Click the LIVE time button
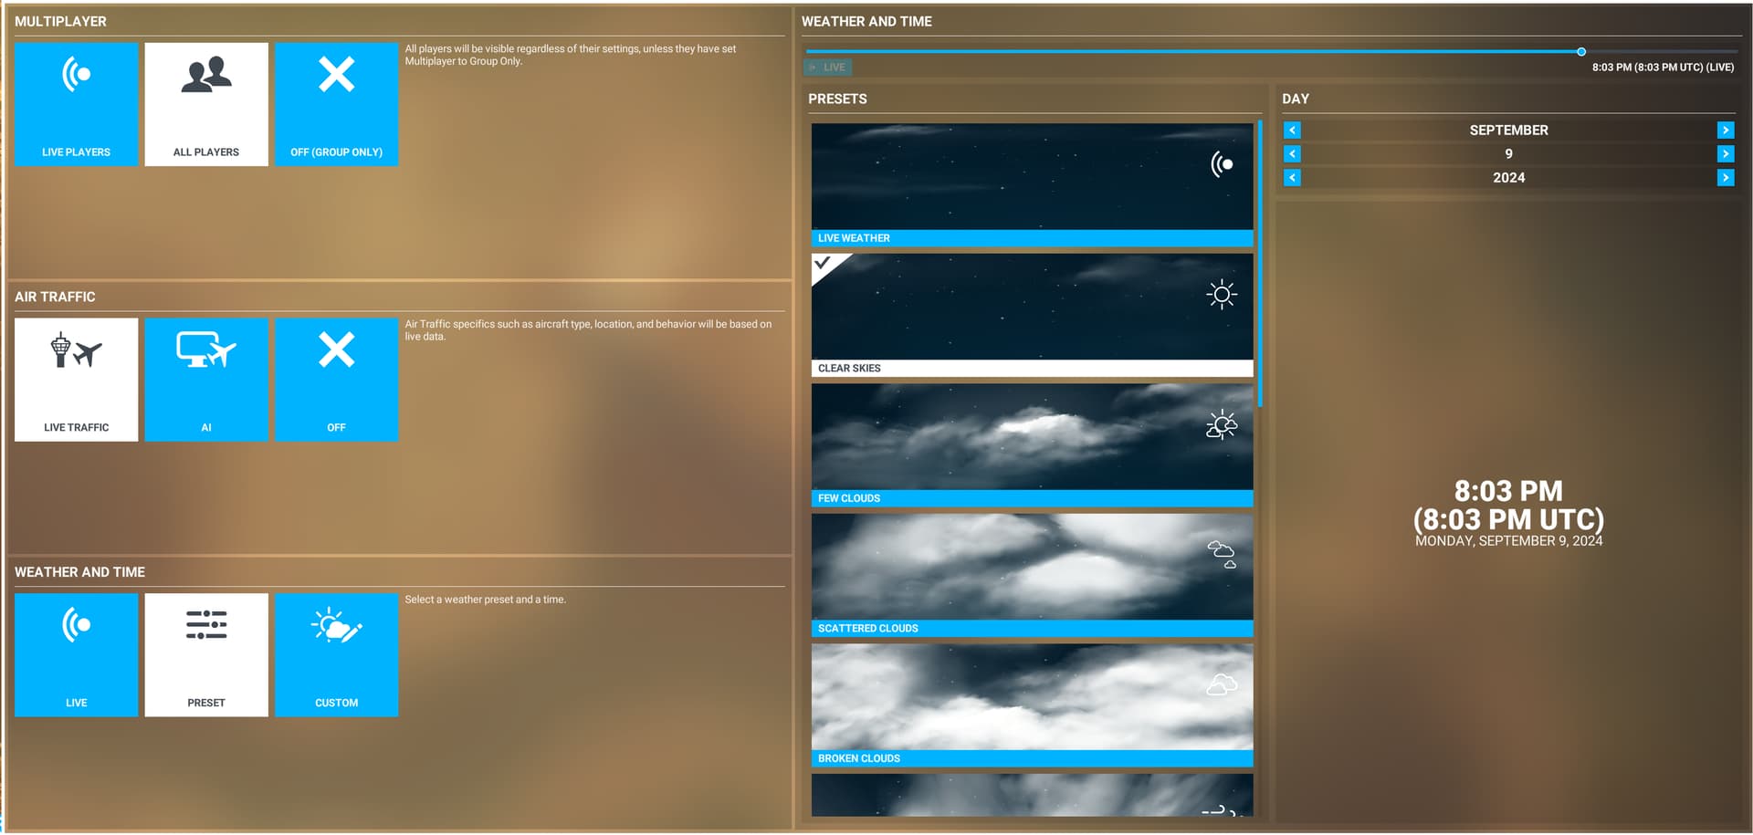This screenshot has width=1753, height=835. coord(827,68)
